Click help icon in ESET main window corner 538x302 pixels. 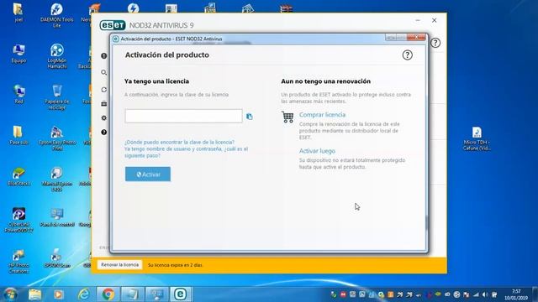pos(435,43)
